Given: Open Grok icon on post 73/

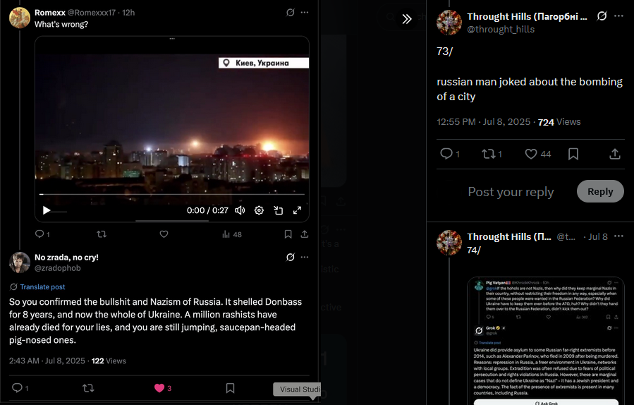Looking at the screenshot, I should click(x=602, y=16).
